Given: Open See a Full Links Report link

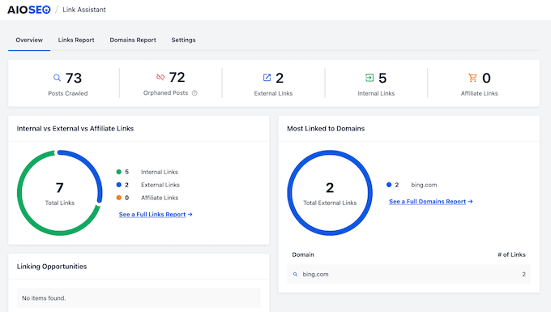Looking at the screenshot, I should pos(156,214).
